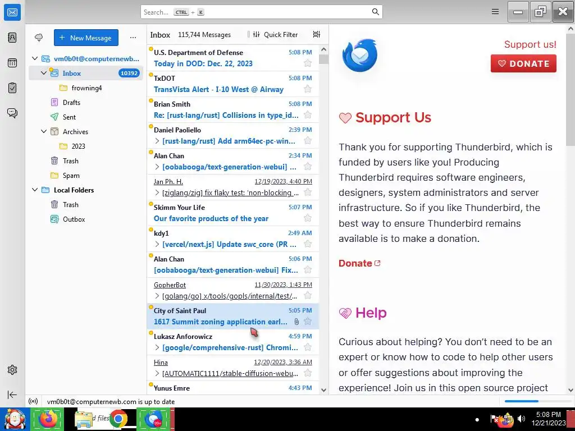
Task: Open the Calendar space
Action: coord(12,63)
